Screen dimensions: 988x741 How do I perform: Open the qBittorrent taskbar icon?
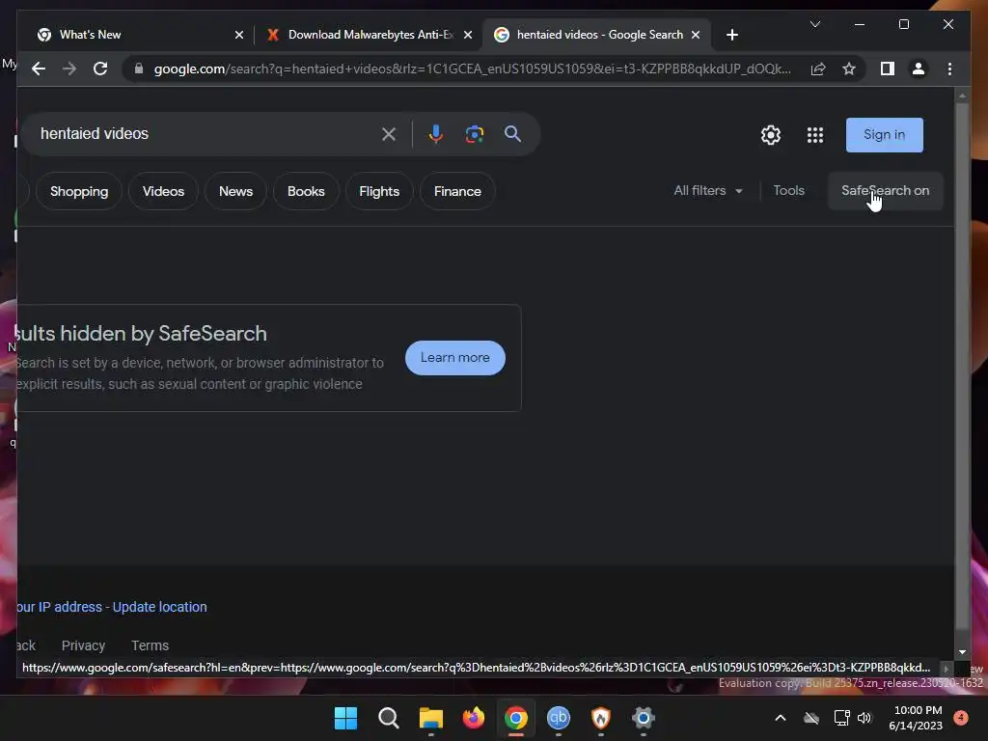point(559,718)
